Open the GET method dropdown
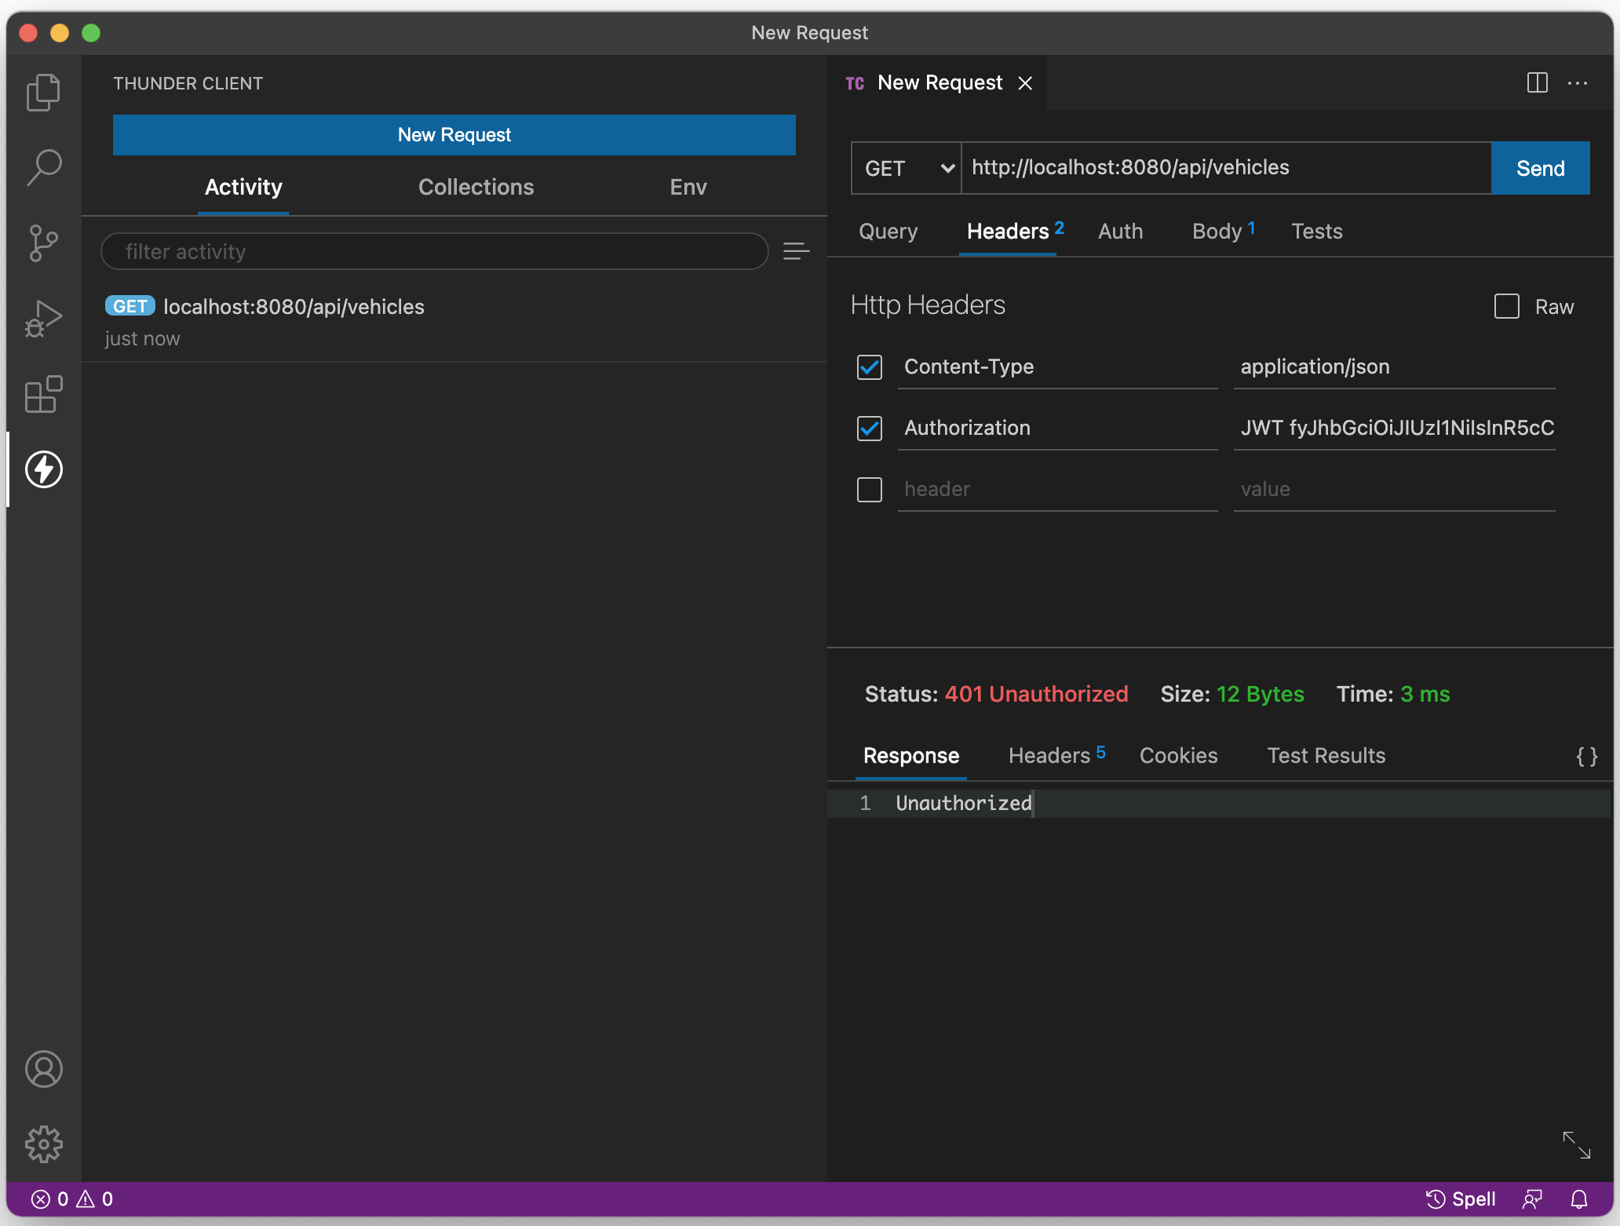The image size is (1620, 1226). 907,168
